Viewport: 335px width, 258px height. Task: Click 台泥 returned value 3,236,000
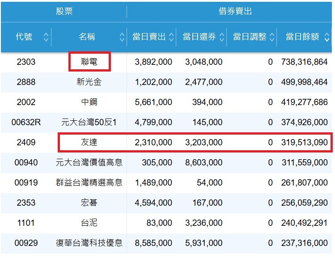204,223
